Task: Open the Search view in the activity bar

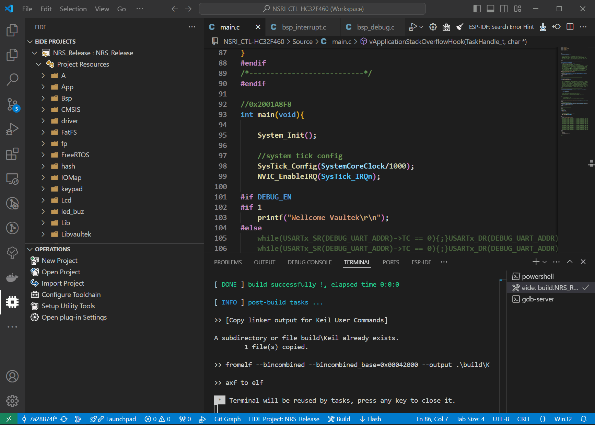Action: coord(12,79)
